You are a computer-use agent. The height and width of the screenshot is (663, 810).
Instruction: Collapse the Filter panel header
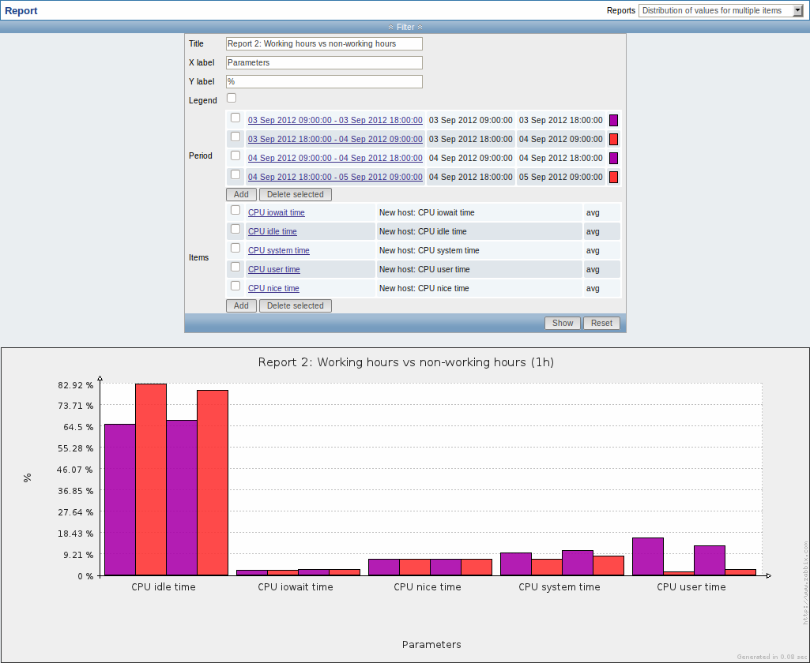click(405, 27)
